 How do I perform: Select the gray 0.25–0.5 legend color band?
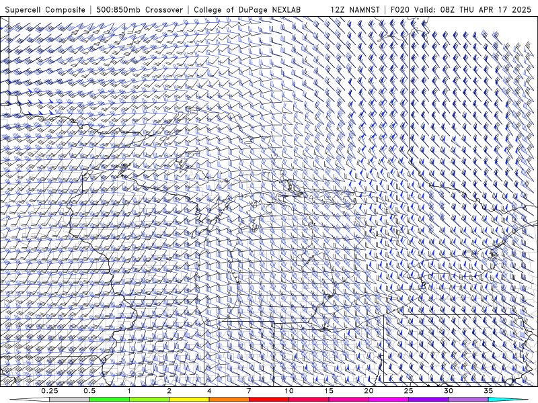(x=69, y=400)
